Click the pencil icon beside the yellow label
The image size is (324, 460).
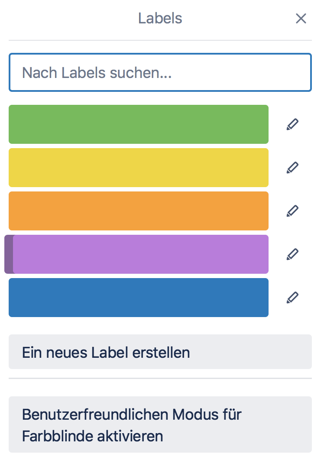292,168
